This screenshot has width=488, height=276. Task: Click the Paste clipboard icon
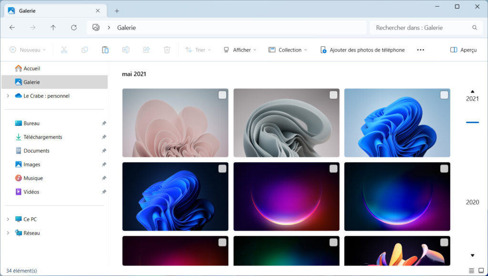tap(105, 50)
